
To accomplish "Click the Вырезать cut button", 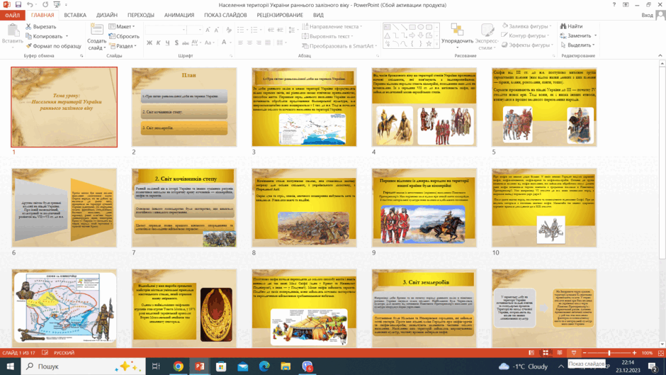I will (x=41, y=26).
